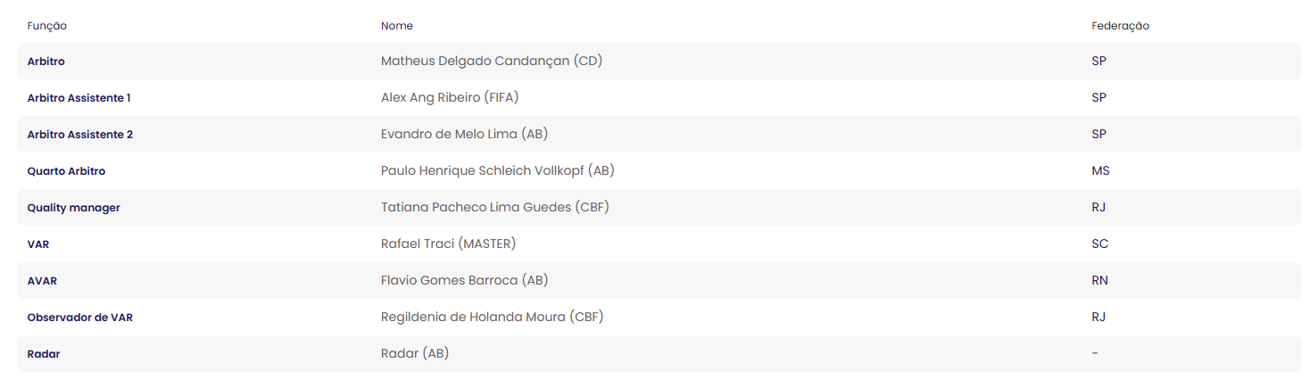Screen dimensions: 1309x380
Task: Select Paulo Henrique Schleich Vollkopf (AB)
Action: coord(498,170)
